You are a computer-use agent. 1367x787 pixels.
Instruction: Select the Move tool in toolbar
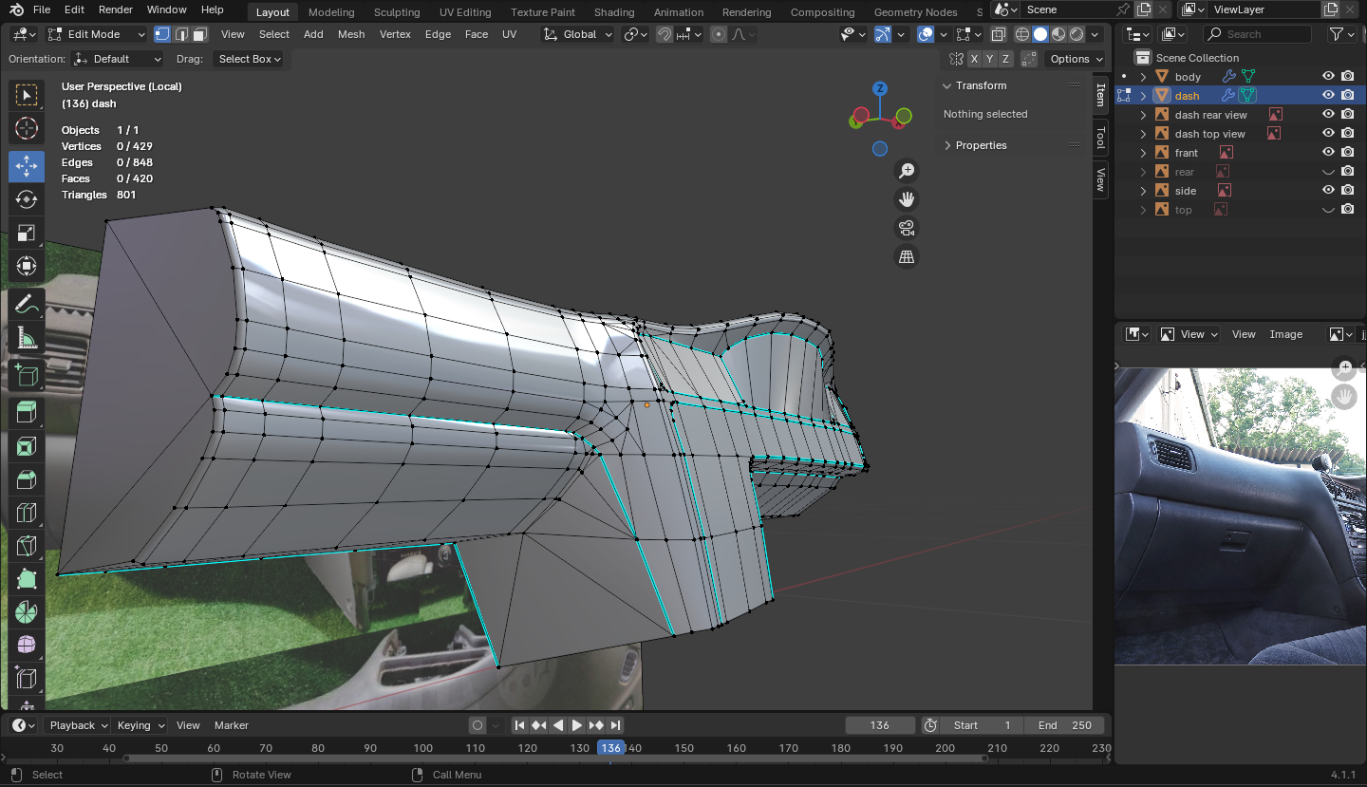click(27, 166)
